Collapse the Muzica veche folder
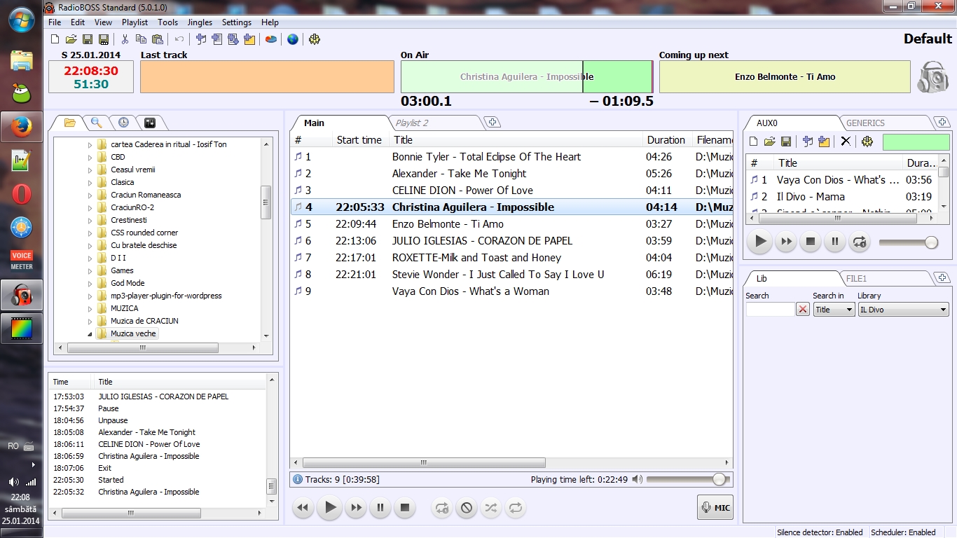Screen dimensions: 957x538 tap(90, 333)
